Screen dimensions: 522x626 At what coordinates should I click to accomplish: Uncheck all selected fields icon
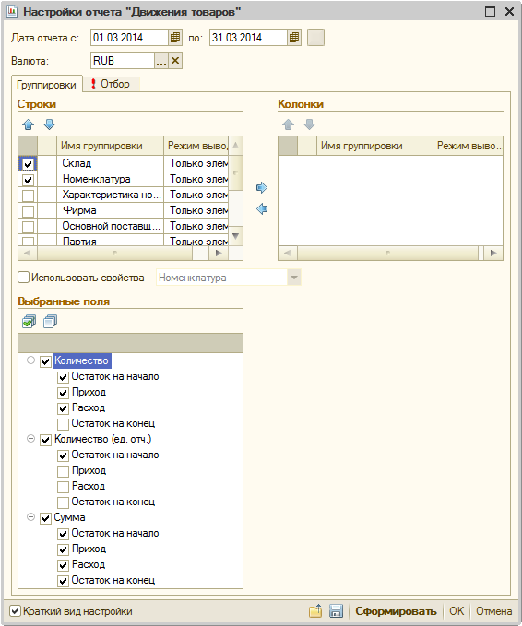coord(50,322)
